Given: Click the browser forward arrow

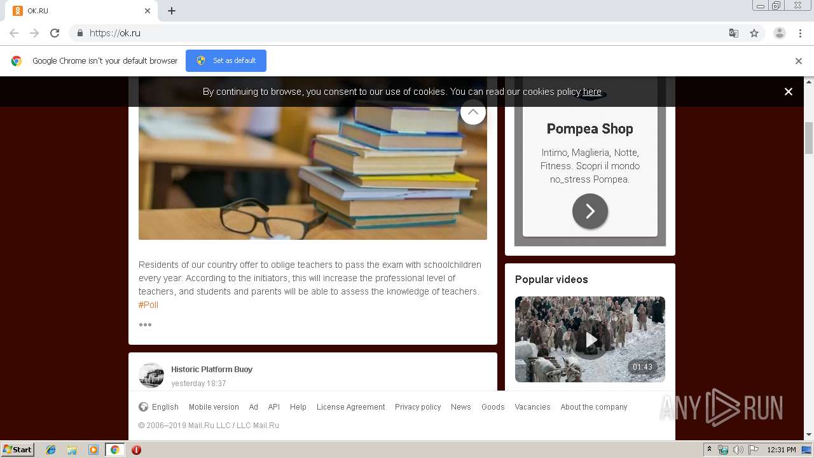Looking at the screenshot, I should 34,33.
